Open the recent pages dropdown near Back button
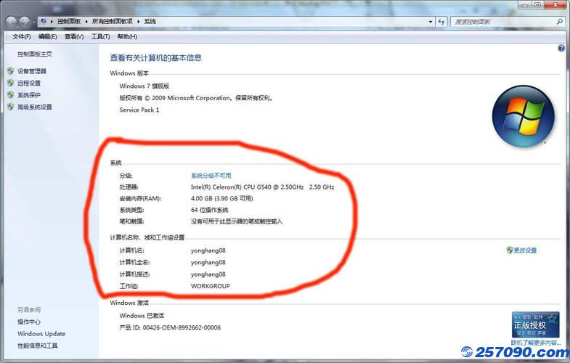 (34, 23)
